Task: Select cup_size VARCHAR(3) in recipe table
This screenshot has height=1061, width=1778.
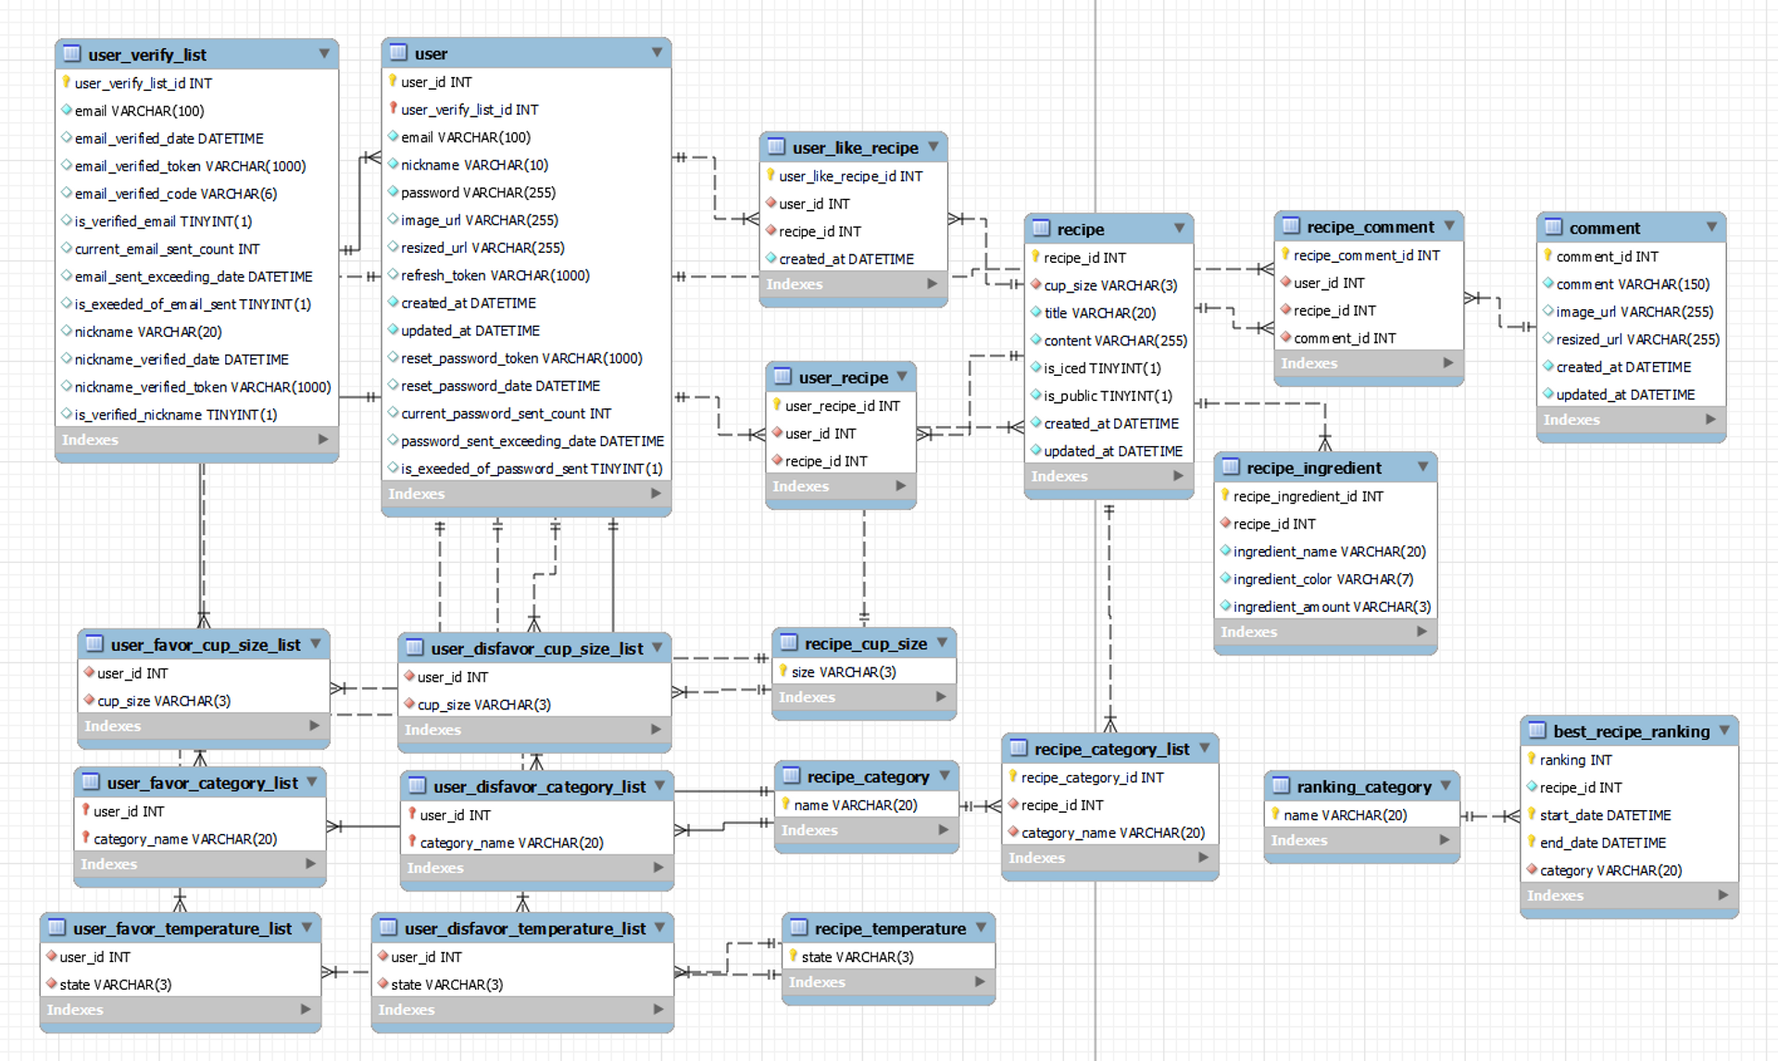Action: coord(1108,285)
